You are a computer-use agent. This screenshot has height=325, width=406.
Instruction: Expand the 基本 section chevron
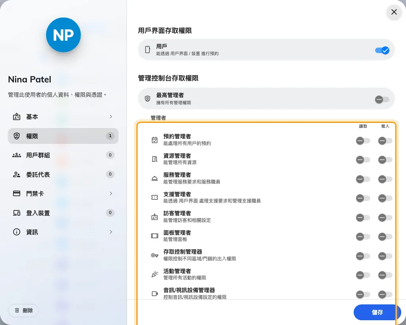coord(111,117)
